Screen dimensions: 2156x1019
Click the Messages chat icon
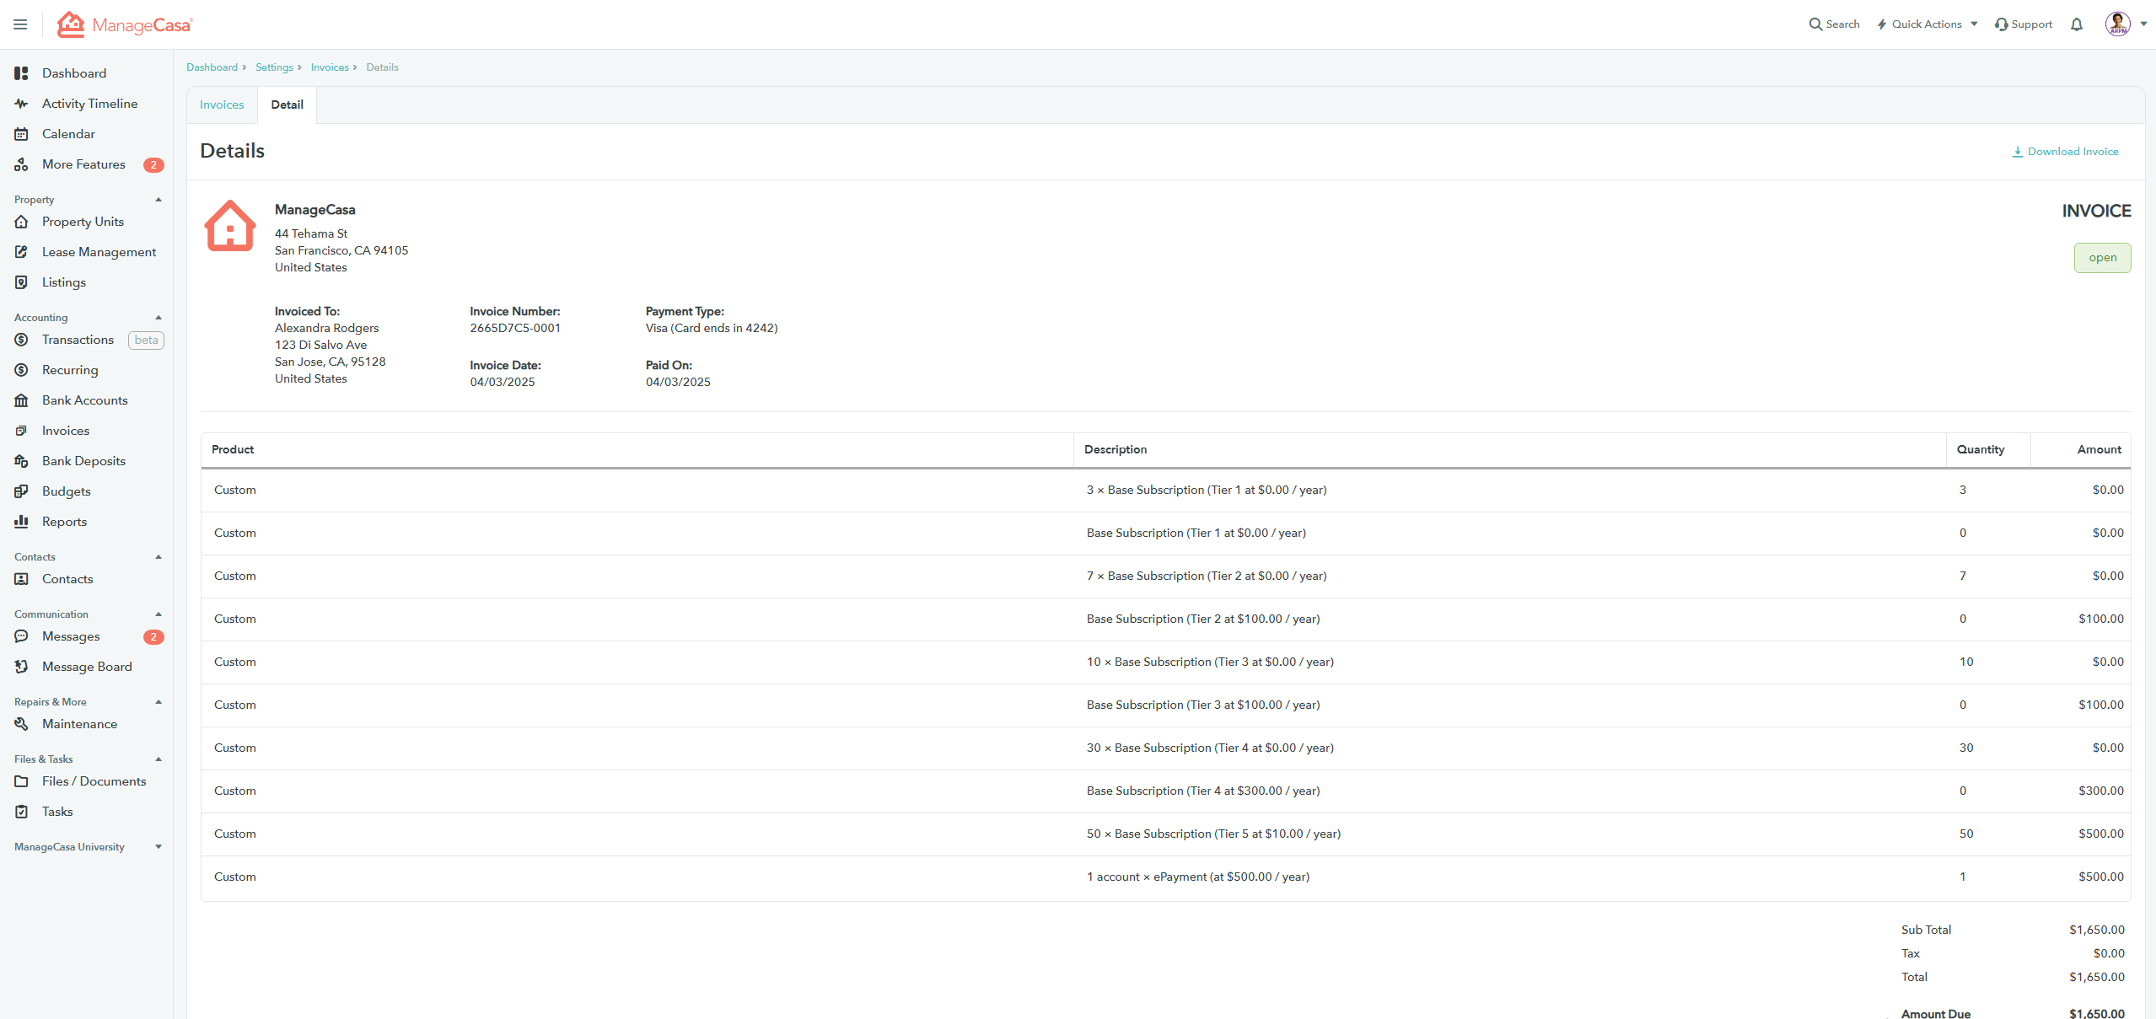[x=22, y=636]
